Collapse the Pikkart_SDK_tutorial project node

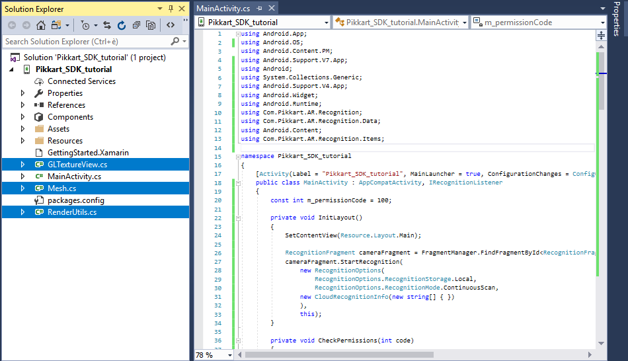click(x=12, y=69)
